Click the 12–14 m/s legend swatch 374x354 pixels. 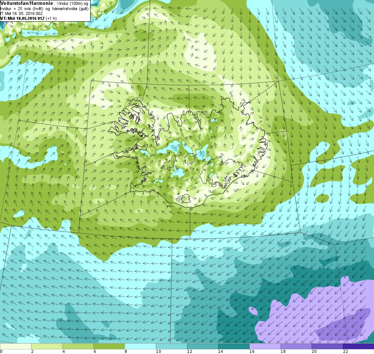click(x=202, y=347)
